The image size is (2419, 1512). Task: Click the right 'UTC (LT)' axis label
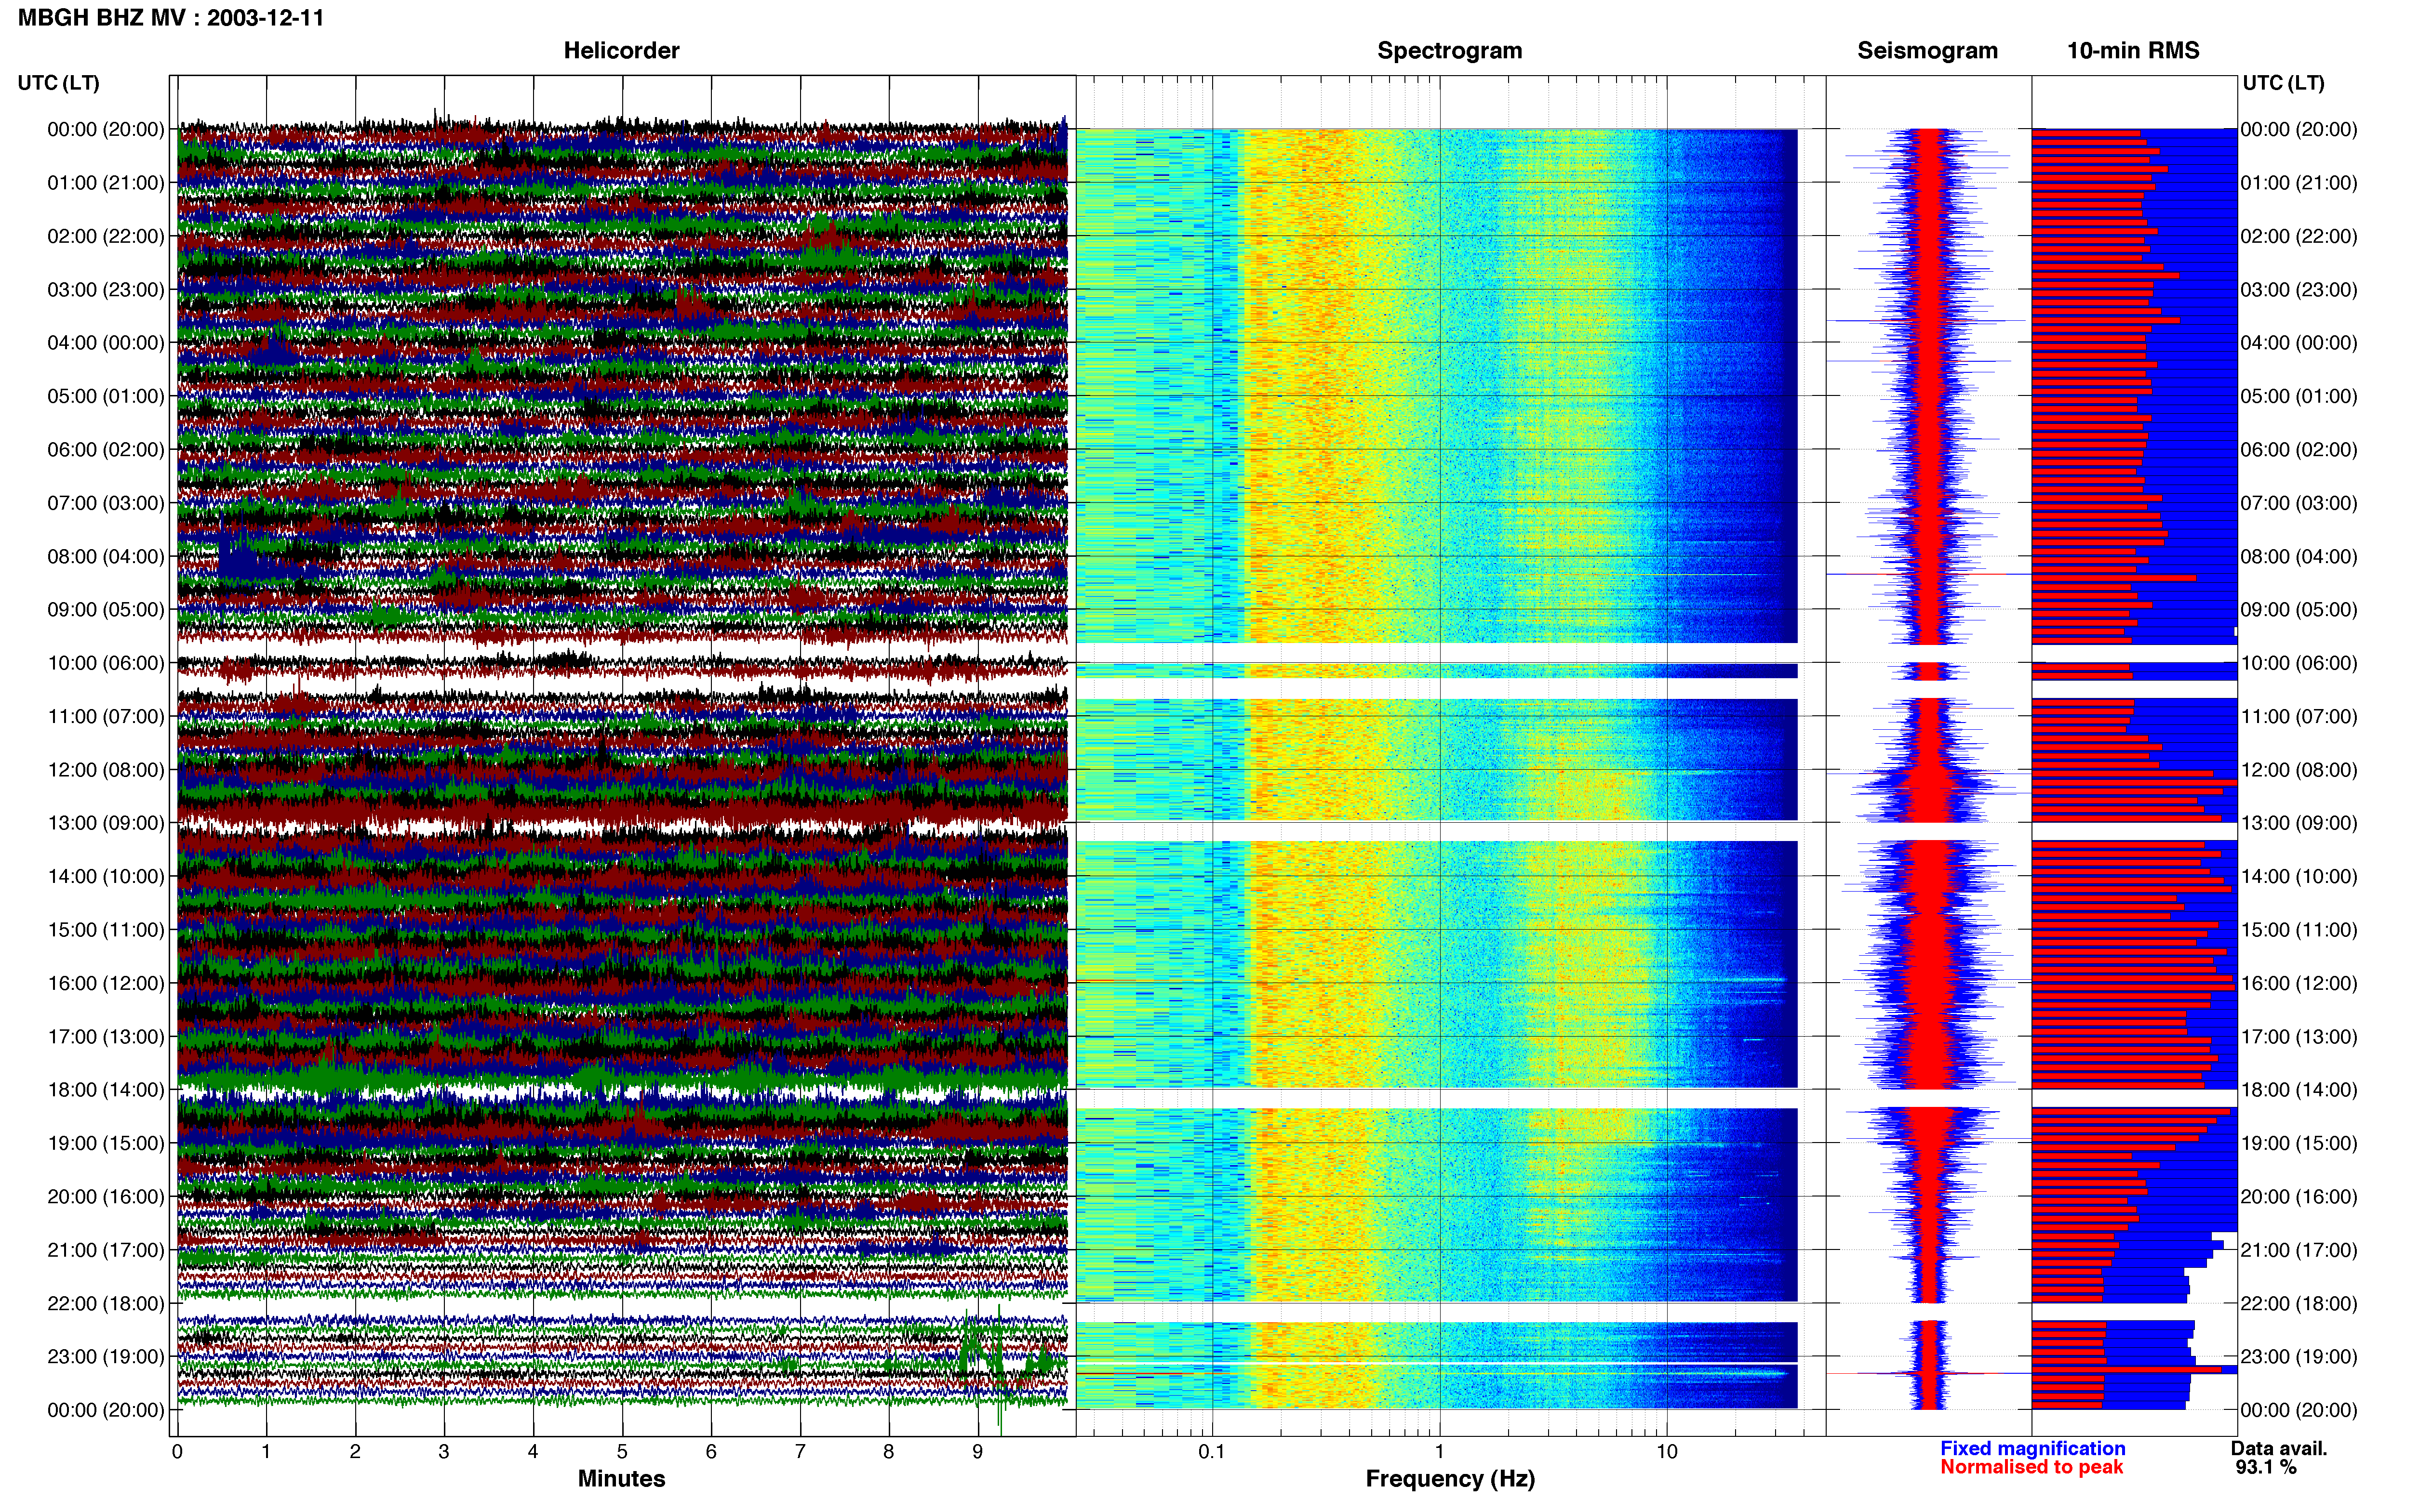point(2283,83)
